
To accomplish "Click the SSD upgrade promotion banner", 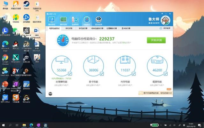I will [156, 93].
